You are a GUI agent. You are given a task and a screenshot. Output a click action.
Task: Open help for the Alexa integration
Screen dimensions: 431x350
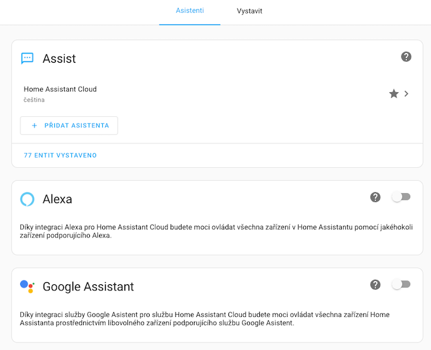click(x=375, y=197)
